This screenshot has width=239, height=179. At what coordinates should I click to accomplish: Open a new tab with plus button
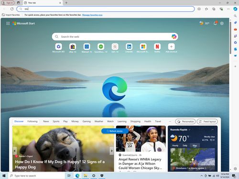(66, 3)
